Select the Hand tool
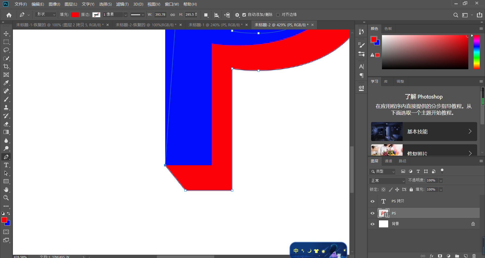The width and height of the screenshot is (485, 258). (x=6, y=190)
